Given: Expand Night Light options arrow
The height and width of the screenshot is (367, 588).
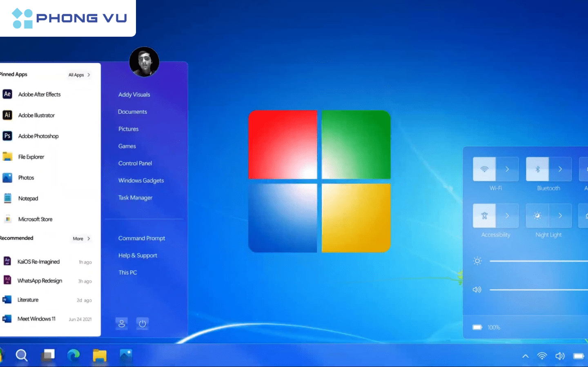Looking at the screenshot, I should (560, 216).
